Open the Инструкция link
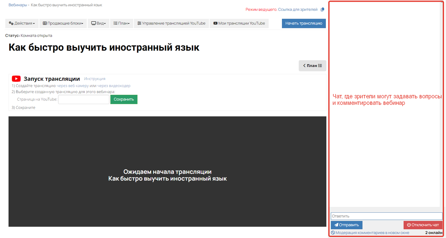The height and width of the screenshot is (238, 446). pyautogui.click(x=95, y=79)
